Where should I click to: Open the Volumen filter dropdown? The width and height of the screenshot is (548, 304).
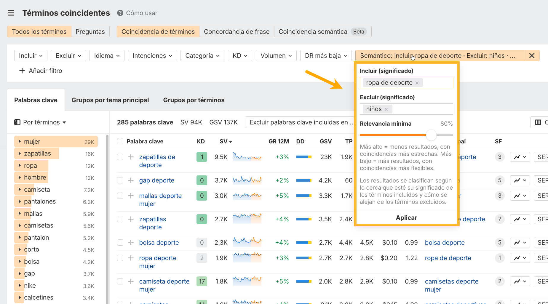tap(276, 56)
